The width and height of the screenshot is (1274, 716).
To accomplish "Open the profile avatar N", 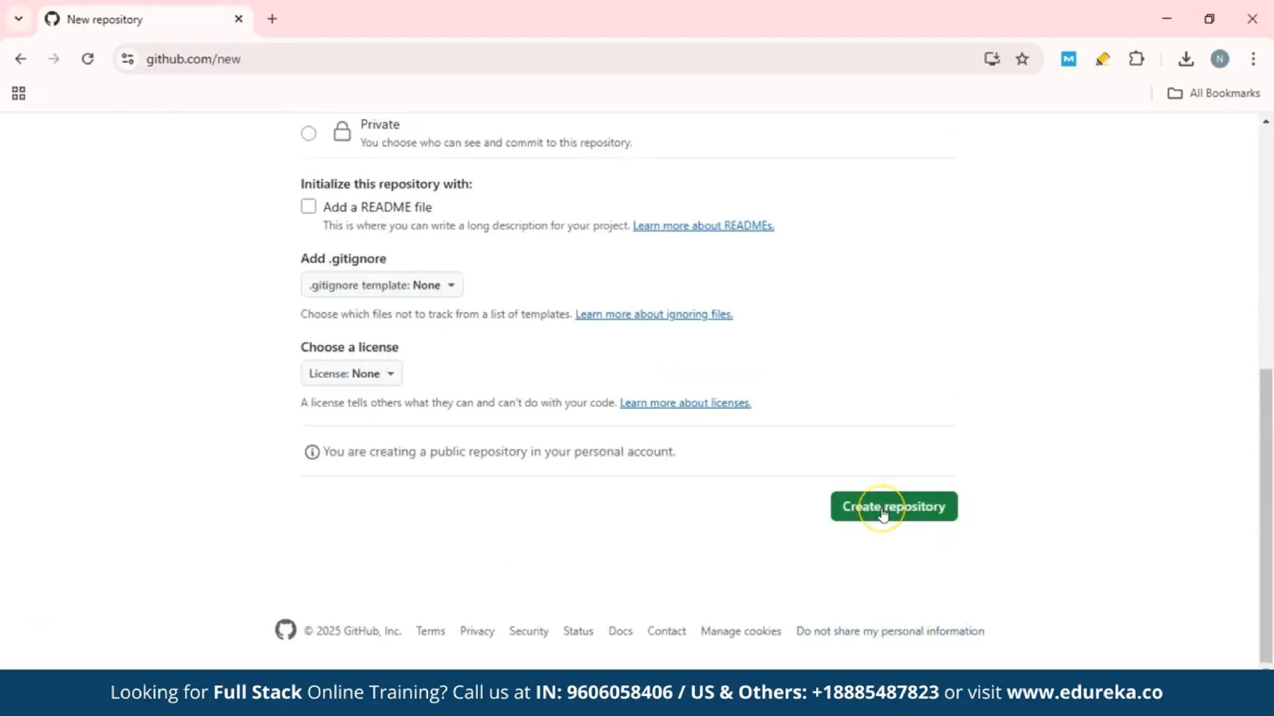I will pos(1220,58).
